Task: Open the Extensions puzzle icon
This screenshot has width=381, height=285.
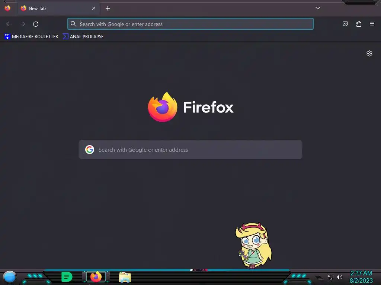Action: pos(359,24)
